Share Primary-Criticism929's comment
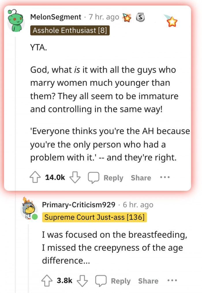Image resolution: width=202 pixels, height=293 pixels. [148, 281]
